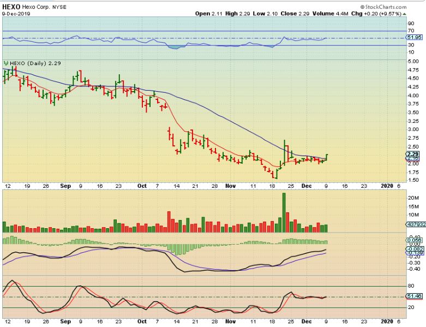Click the 3.00 price axis label
This screenshot has height=327, width=426.
click(413, 130)
